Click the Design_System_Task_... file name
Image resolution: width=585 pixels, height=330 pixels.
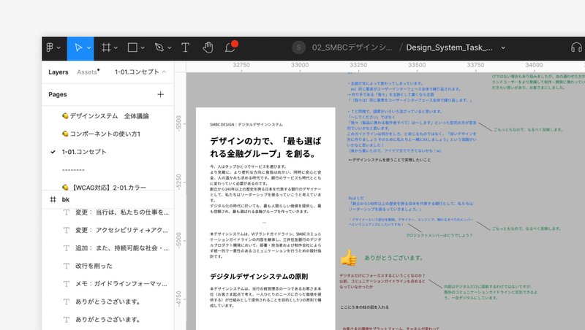tap(449, 47)
